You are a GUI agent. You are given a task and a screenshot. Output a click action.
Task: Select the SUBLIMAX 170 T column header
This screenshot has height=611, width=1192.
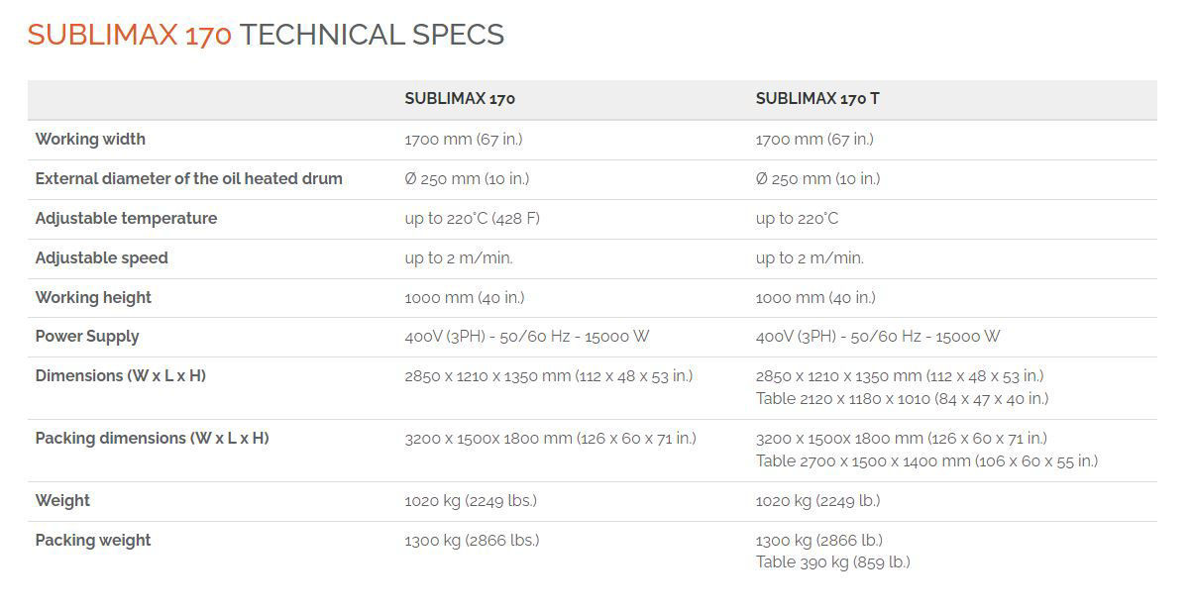817,99
